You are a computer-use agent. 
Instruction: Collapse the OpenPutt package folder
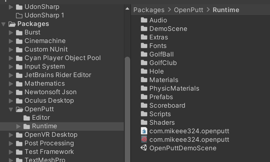(x=11, y=109)
